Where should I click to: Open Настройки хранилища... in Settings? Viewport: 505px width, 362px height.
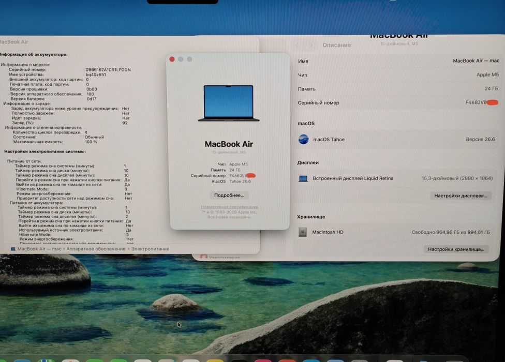456,249
